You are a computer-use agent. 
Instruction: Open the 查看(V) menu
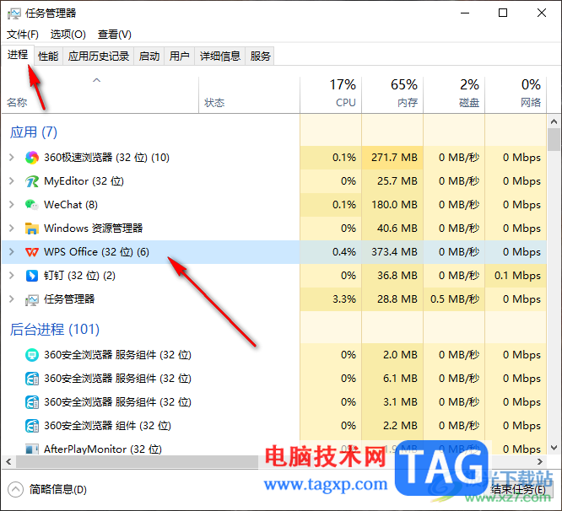pyautogui.click(x=114, y=35)
